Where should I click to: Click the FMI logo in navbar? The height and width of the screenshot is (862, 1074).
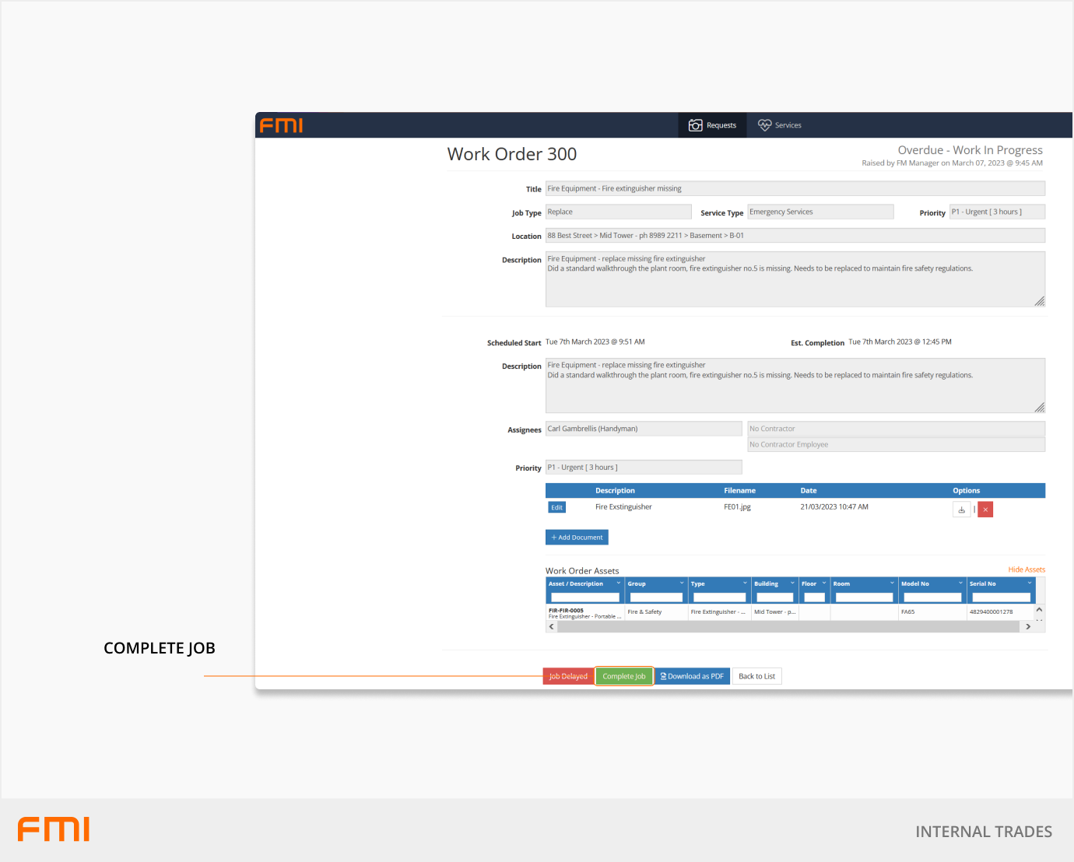(281, 125)
